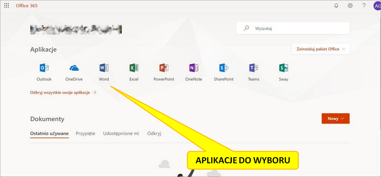The width and height of the screenshot is (381, 177).
Task: Open settings gear icon
Action: 350,6
